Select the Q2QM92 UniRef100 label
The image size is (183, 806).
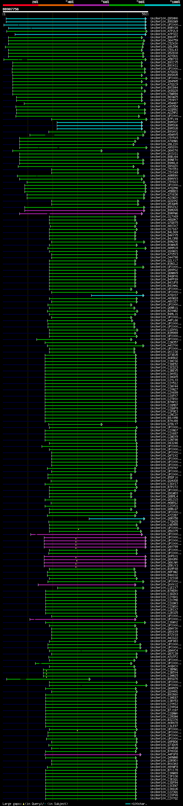164,110
